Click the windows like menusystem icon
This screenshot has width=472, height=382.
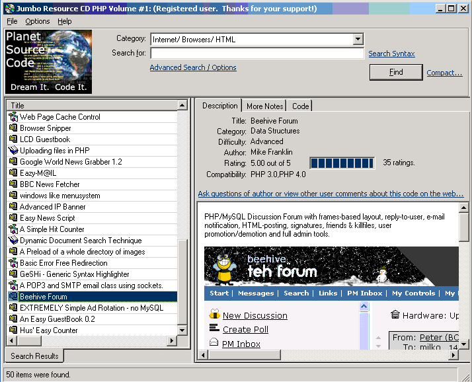click(13, 196)
